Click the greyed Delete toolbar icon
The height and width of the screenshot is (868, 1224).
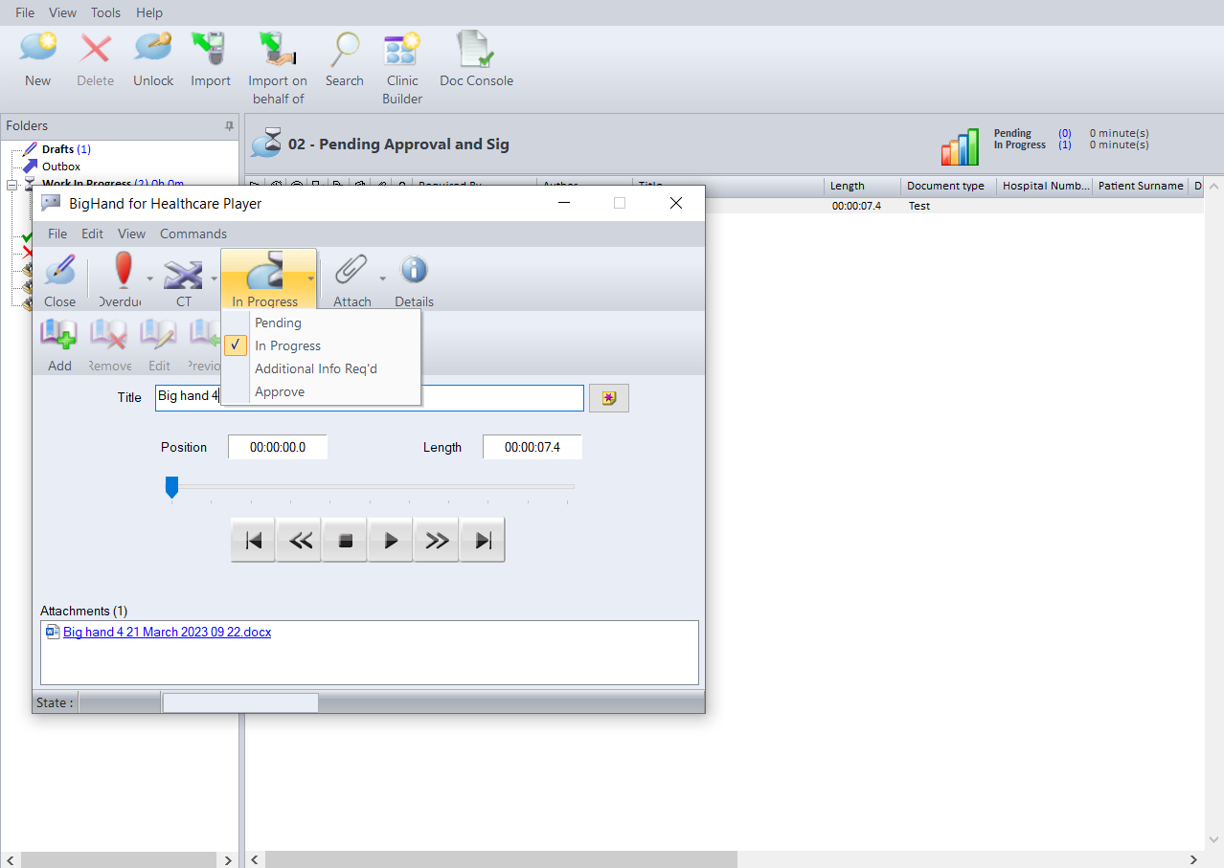pos(95,48)
